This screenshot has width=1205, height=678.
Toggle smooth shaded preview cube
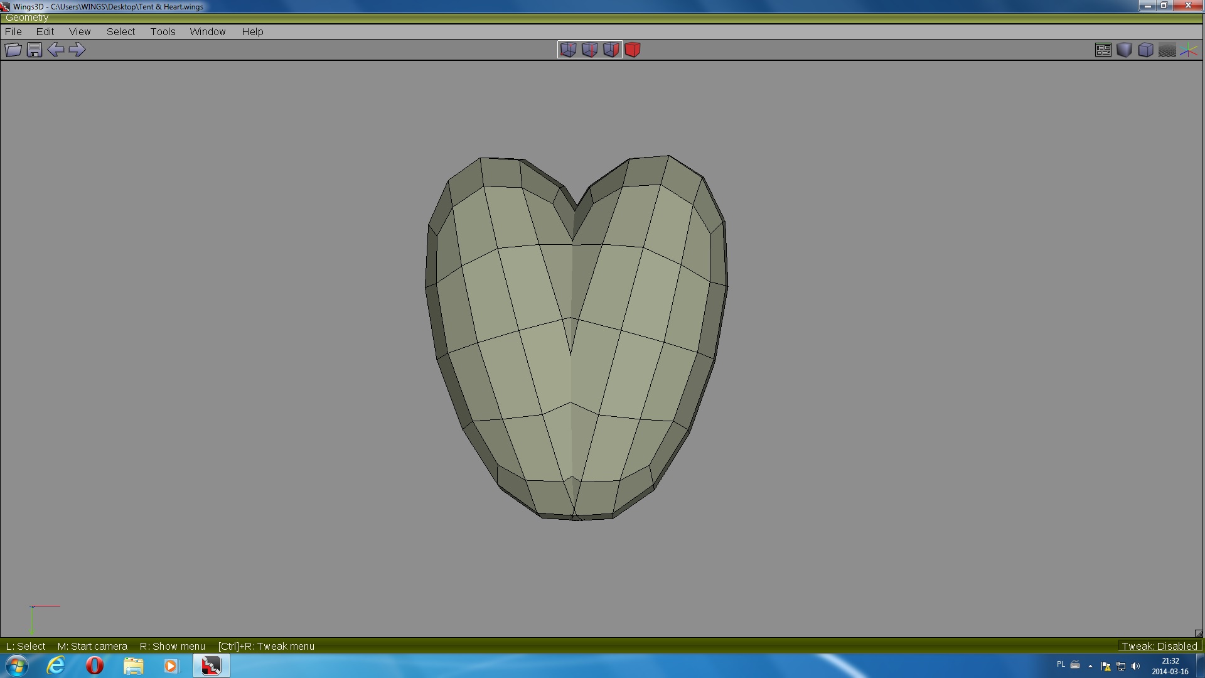(1124, 50)
